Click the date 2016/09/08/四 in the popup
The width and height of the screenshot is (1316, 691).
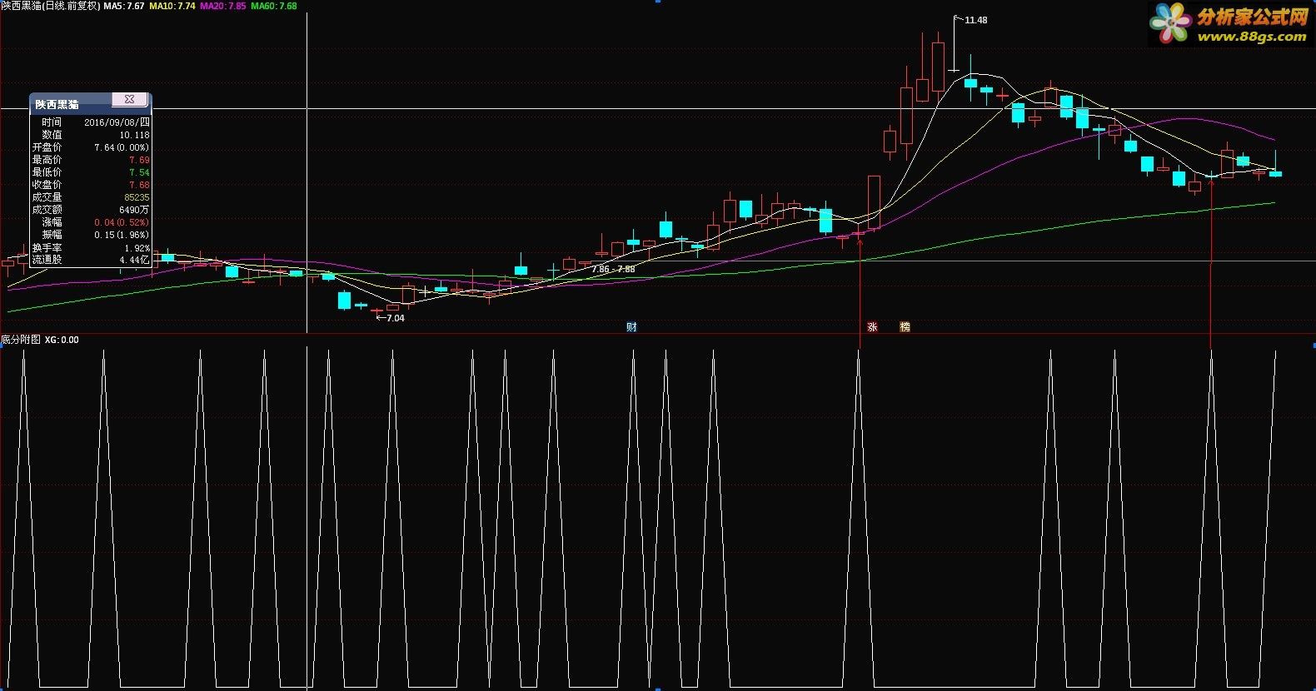coord(117,122)
